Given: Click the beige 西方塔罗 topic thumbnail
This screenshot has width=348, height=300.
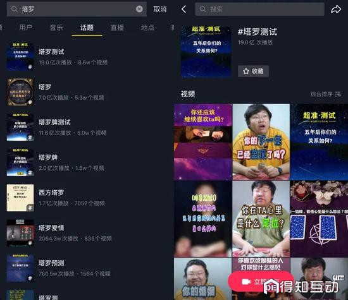Looking at the screenshot, I should (x=20, y=198).
